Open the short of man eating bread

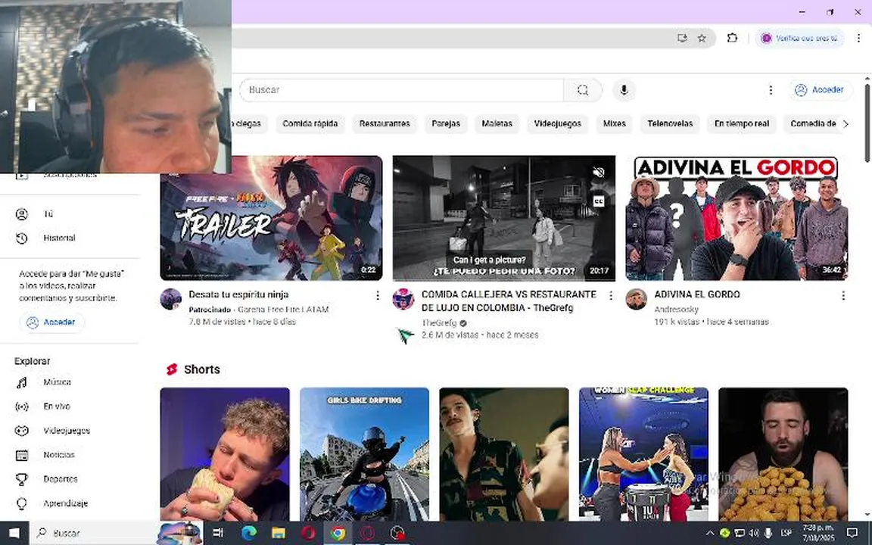pos(225,454)
